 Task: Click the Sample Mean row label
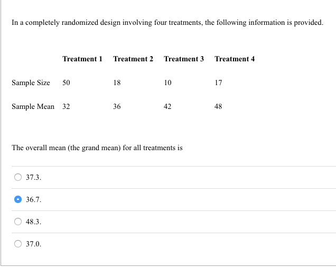33,106
